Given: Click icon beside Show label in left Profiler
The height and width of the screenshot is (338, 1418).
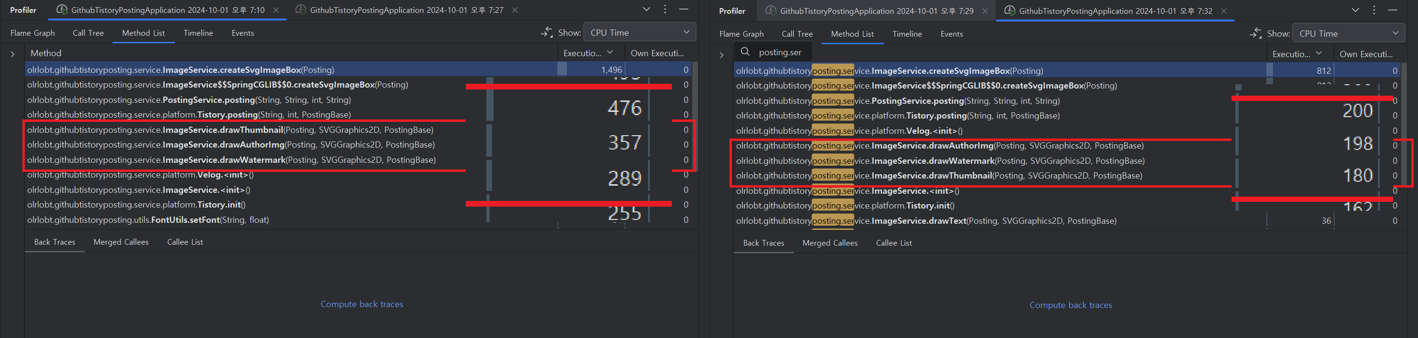Looking at the screenshot, I should (546, 32).
